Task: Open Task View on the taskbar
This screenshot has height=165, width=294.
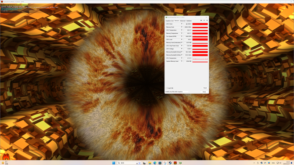Action: 144,163
